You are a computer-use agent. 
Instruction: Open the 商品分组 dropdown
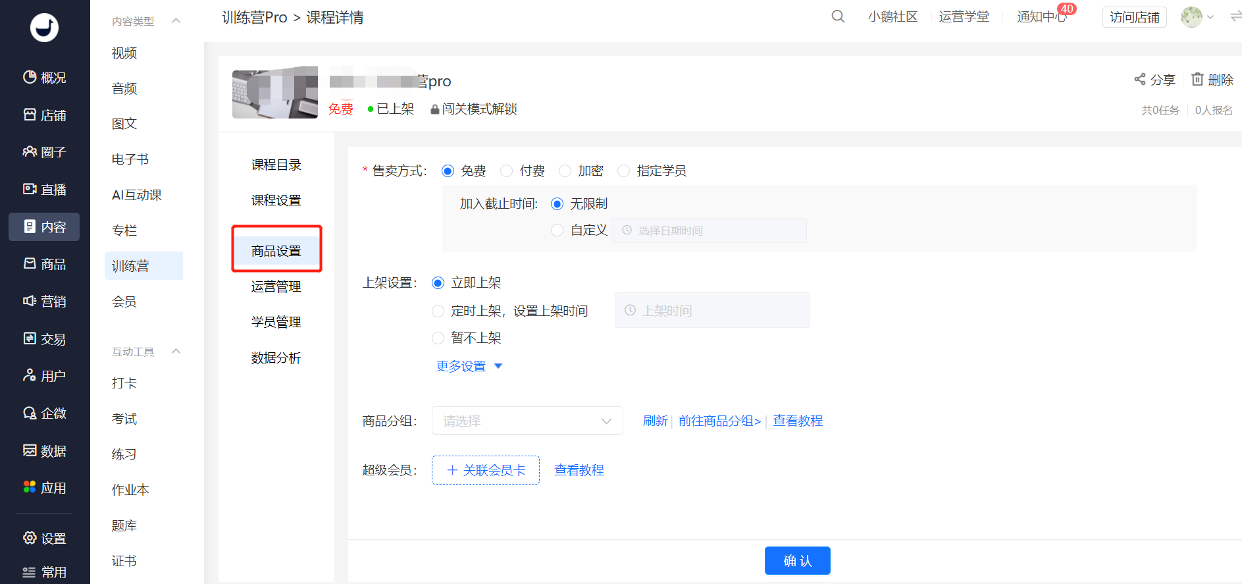pyautogui.click(x=527, y=421)
